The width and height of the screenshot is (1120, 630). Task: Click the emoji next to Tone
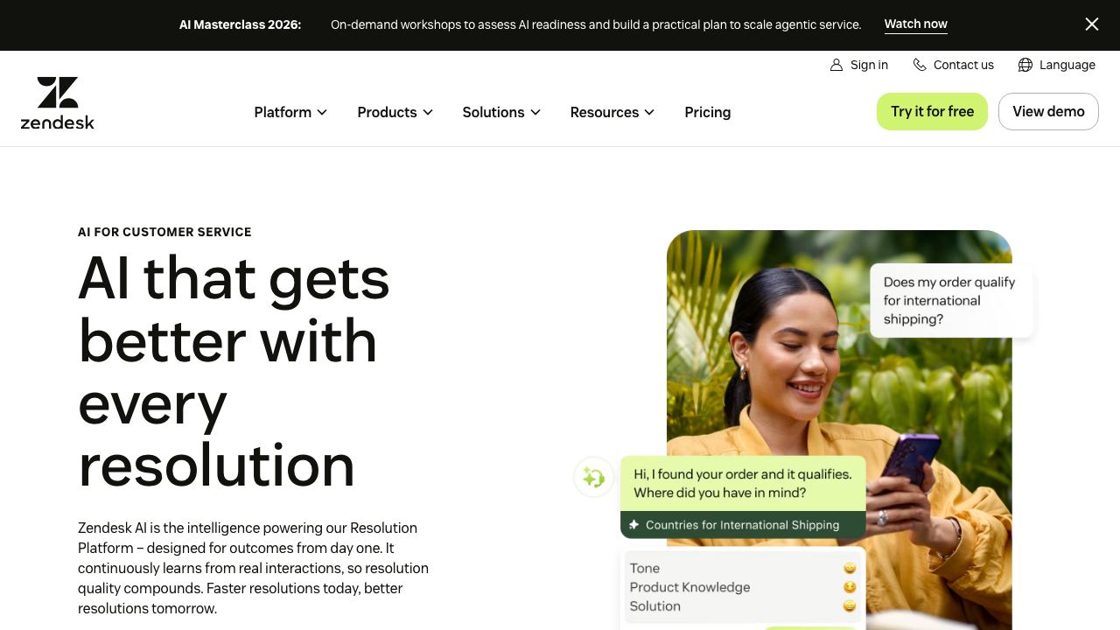[x=849, y=569]
